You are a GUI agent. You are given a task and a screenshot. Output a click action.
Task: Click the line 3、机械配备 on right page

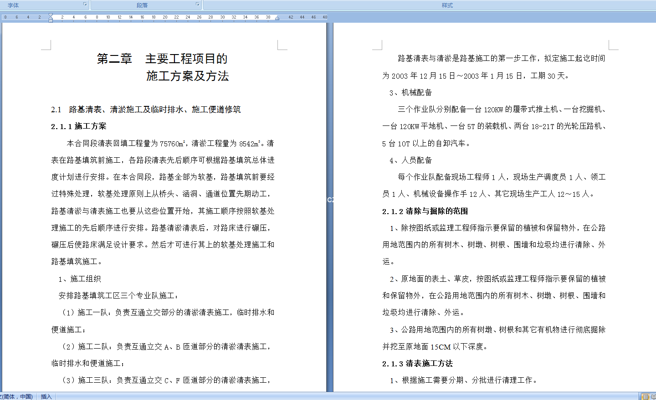point(410,93)
